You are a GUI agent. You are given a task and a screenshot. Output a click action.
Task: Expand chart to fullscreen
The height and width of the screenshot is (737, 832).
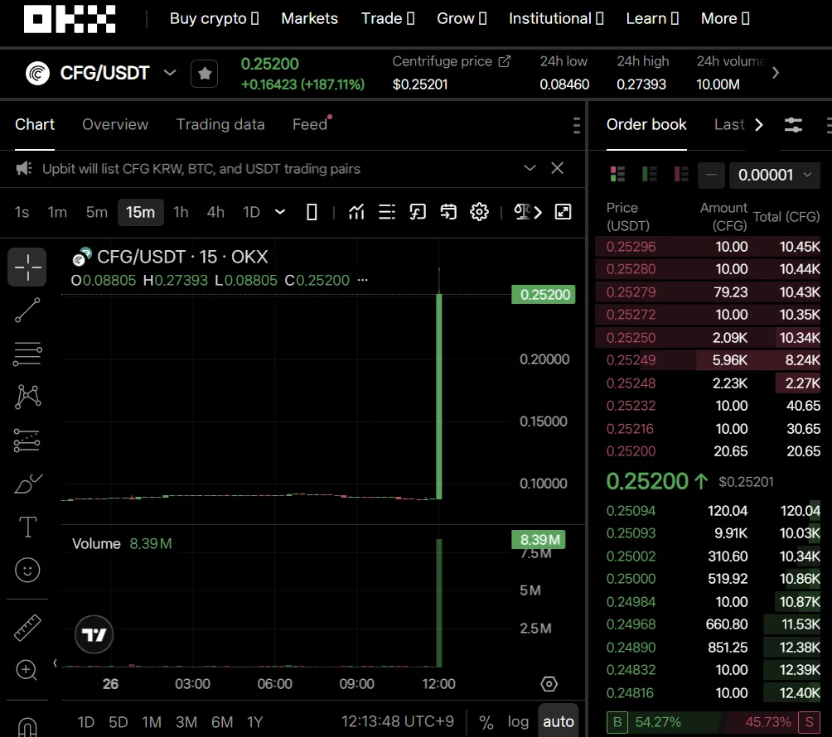[x=563, y=212]
